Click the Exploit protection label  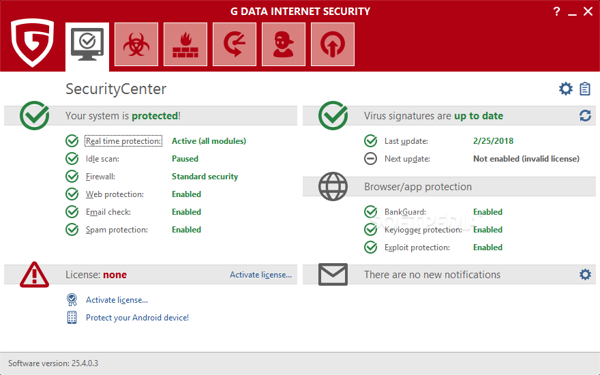coord(417,247)
